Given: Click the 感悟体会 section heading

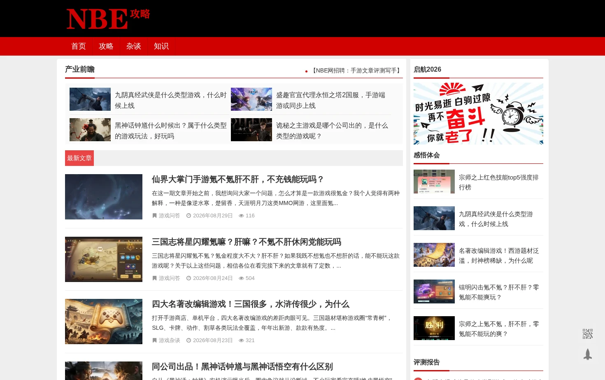Looking at the screenshot, I should 427,155.
